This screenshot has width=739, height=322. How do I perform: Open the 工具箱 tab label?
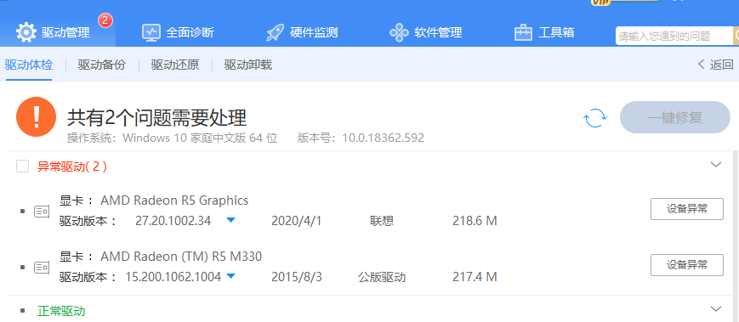557,32
